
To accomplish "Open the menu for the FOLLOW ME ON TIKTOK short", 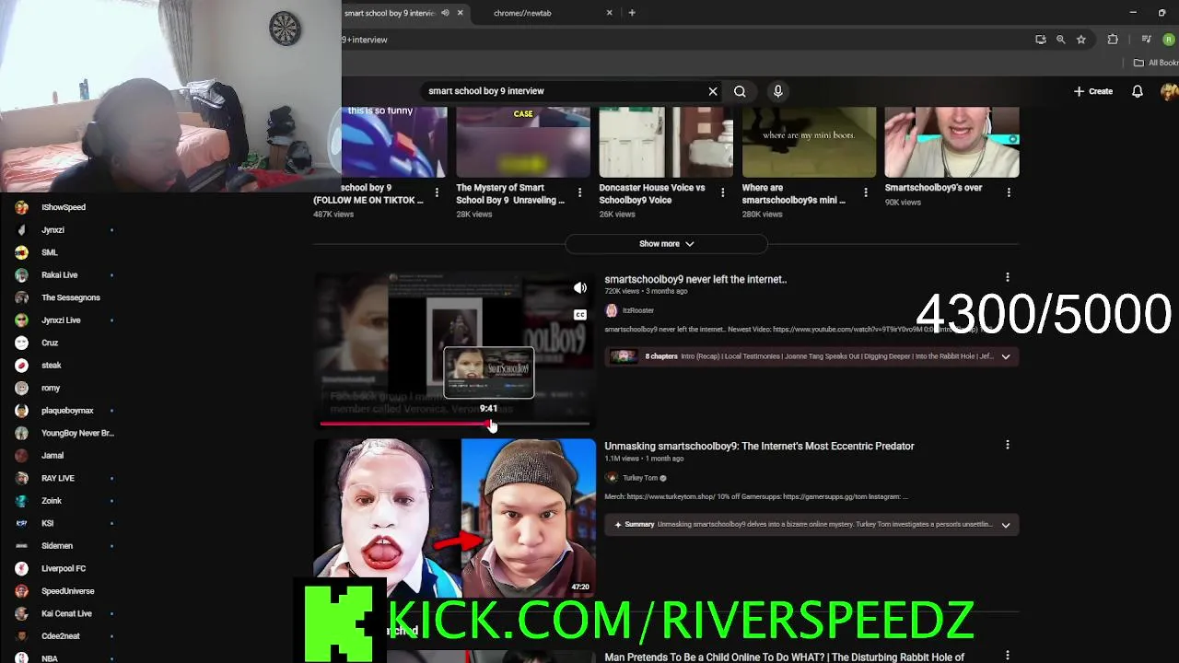I will click(x=437, y=192).
